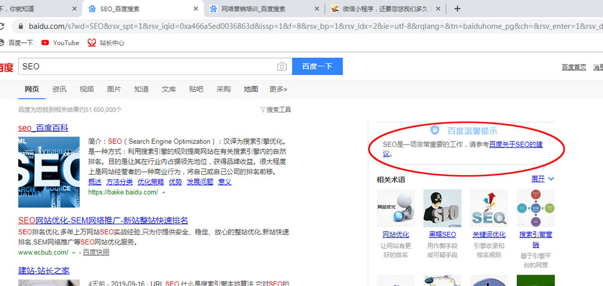Click the SEO baike thumbnail image
This screenshot has height=286, width=603.
click(x=49, y=172)
